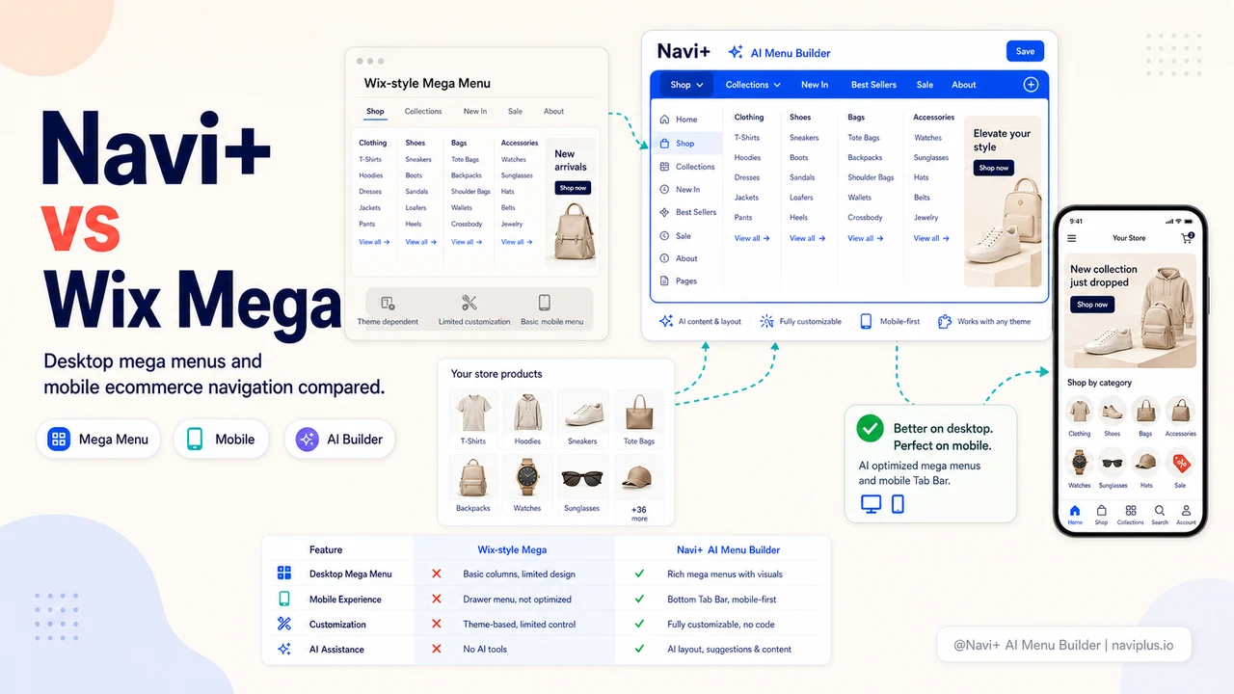The image size is (1234, 694).
Task: Click the desktop monitor icon in Better on desktop card
Action: 871,503
